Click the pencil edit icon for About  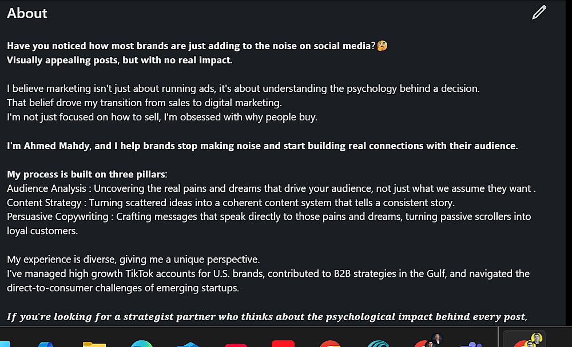539,13
